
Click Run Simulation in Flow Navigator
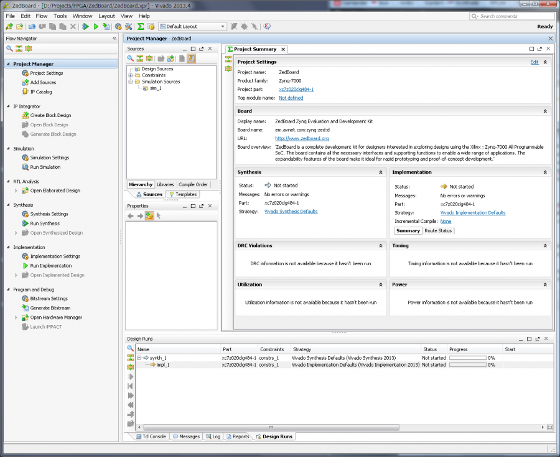coord(45,167)
